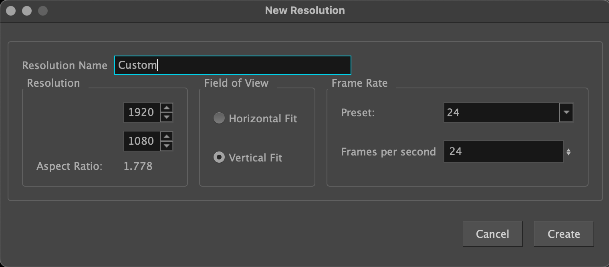609x267 pixels.
Task: Minimize the New Resolution window
Action: tap(27, 10)
